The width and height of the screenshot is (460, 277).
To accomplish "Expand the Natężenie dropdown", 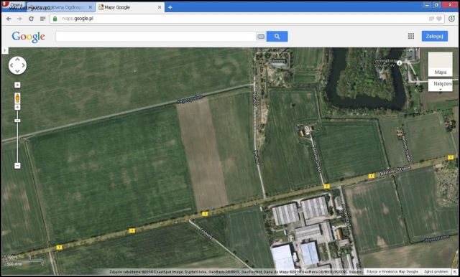I will [440, 85].
